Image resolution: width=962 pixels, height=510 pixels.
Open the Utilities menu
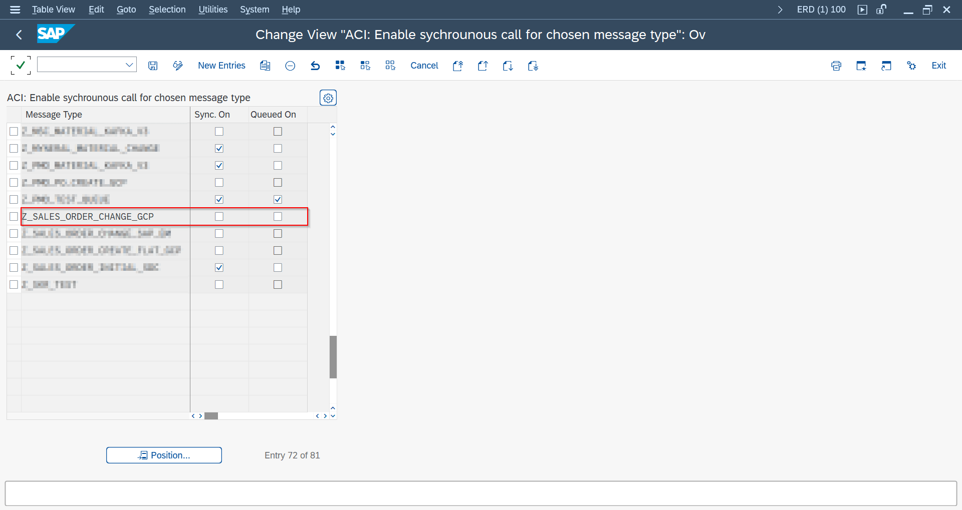[x=213, y=10]
